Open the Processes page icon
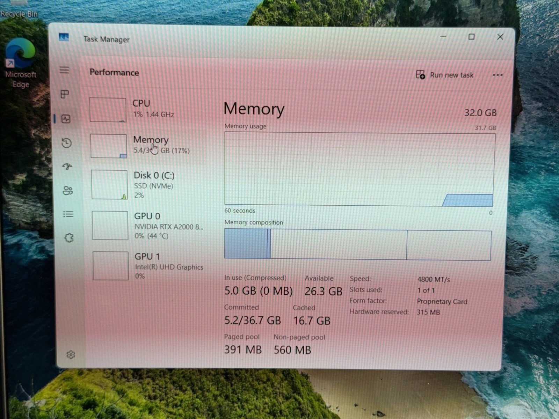559x419 pixels. [x=65, y=94]
